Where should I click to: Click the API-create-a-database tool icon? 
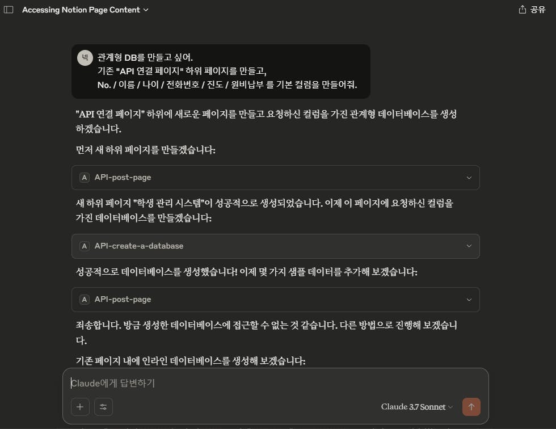point(85,246)
